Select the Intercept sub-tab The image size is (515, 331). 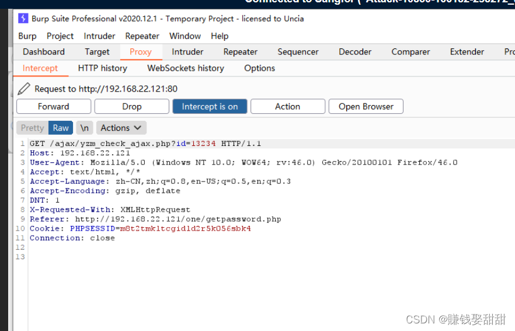(x=40, y=68)
